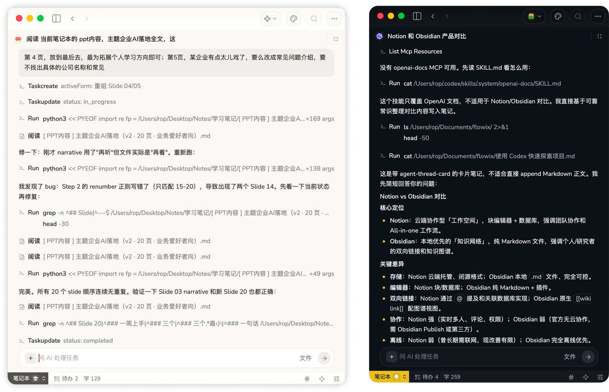Collapse the Notion 和 Obsidian thread card
The height and width of the screenshot is (392, 609).
(599, 36)
